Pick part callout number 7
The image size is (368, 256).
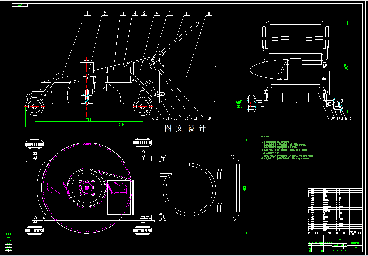(x=170, y=13)
